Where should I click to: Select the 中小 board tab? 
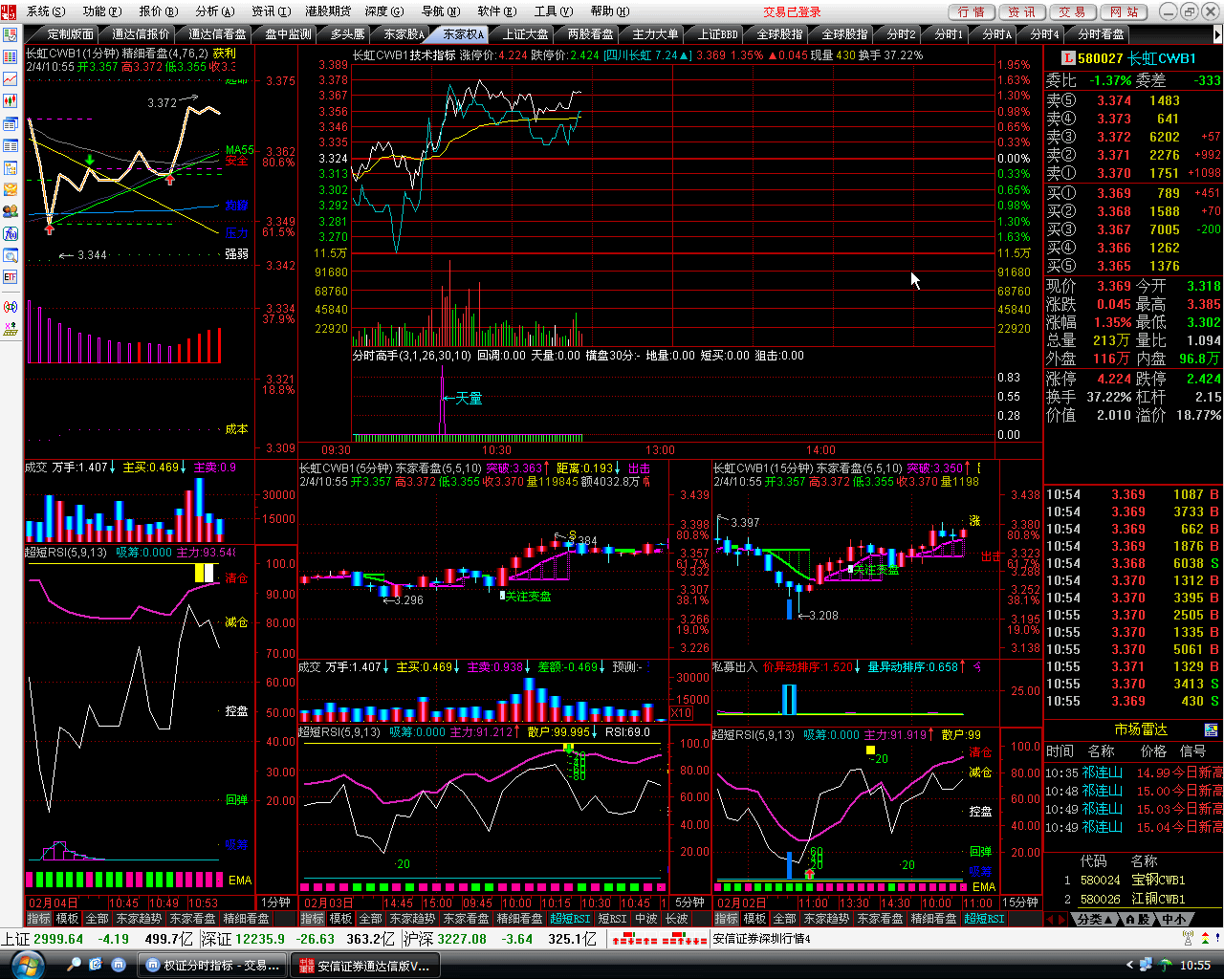pyautogui.click(x=1175, y=920)
